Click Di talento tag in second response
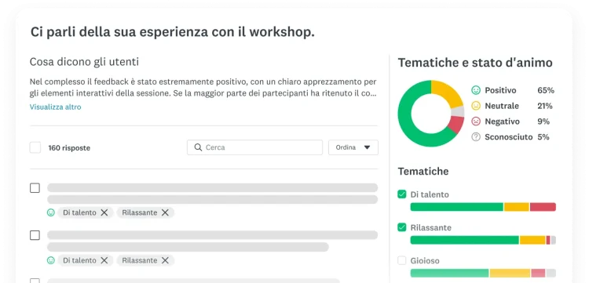The width and height of the screenshot is (589, 283). [79, 260]
